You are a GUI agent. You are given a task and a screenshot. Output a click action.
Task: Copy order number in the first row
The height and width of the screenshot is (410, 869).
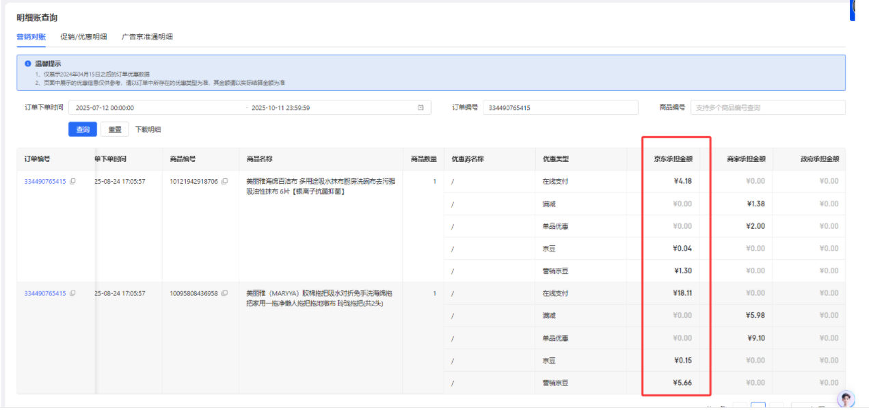(x=72, y=182)
